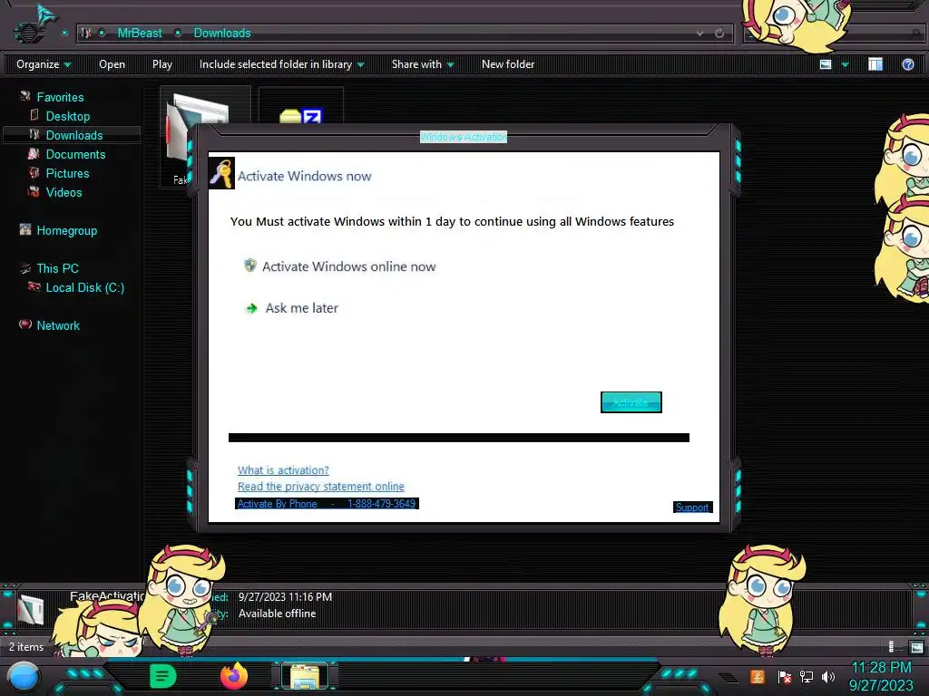929x696 pixels.
Task: Open What is activation? link
Action: [283, 470]
